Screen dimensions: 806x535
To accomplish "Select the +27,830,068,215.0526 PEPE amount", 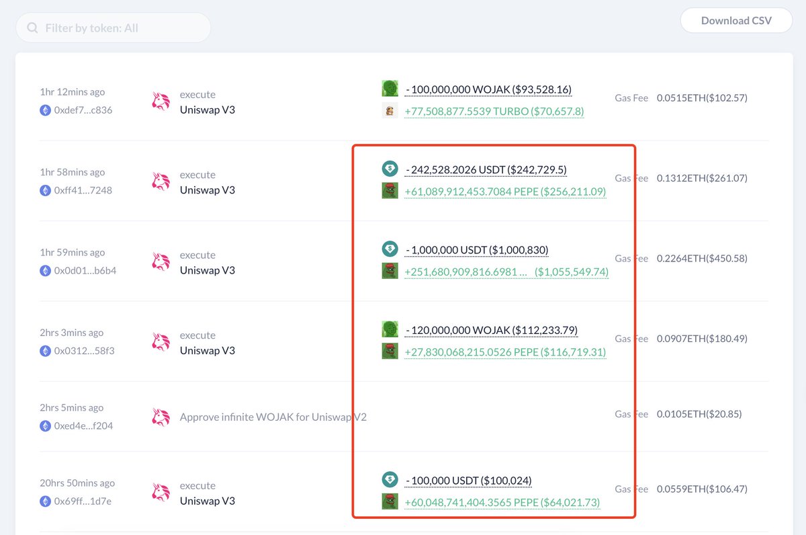I will click(505, 352).
